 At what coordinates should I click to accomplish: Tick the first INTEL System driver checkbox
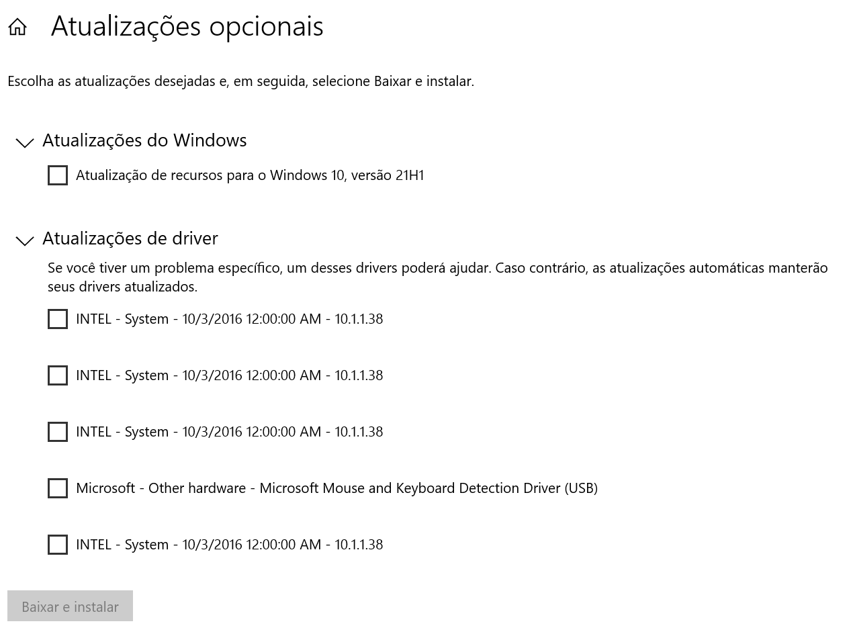click(x=58, y=319)
